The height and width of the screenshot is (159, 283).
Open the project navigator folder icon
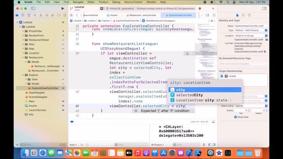17,15
